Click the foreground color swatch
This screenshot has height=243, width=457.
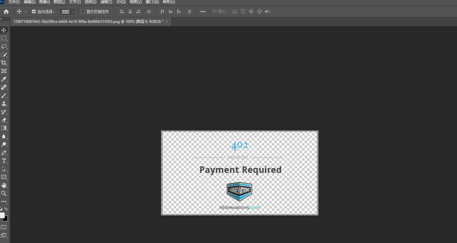(2, 215)
